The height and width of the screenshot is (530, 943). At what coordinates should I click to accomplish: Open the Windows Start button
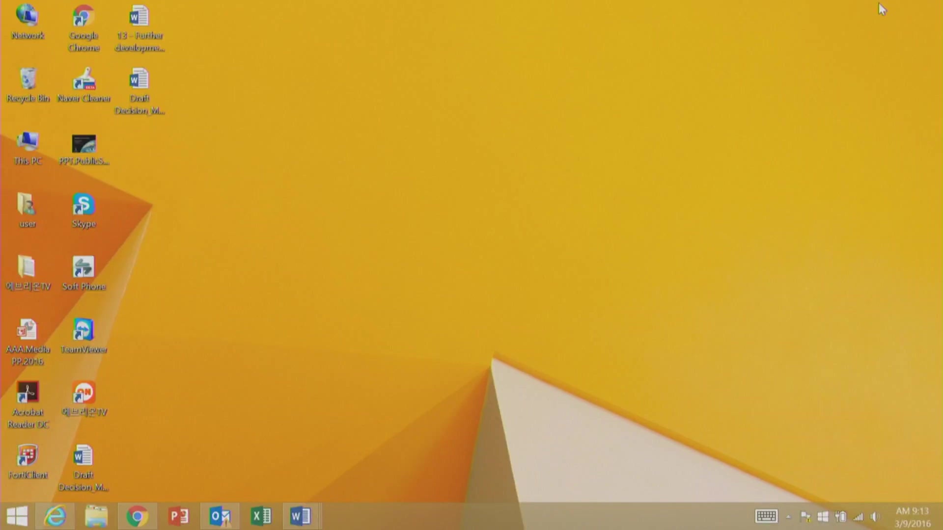pyautogui.click(x=17, y=516)
